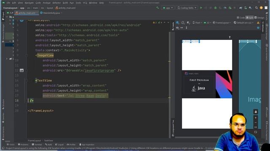Click the Night Mode icon in design toolbar

188,23
